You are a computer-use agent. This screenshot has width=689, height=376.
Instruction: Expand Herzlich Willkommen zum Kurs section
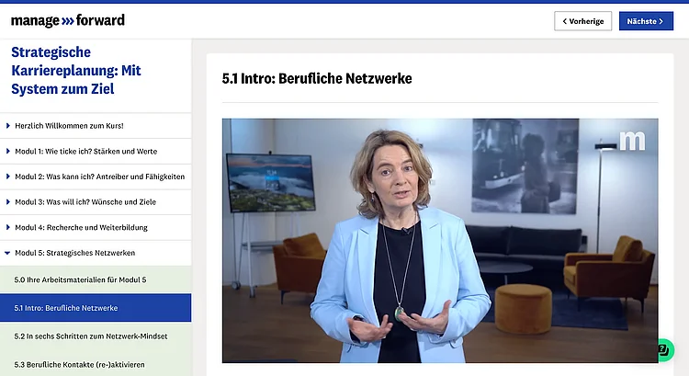[x=69, y=125]
